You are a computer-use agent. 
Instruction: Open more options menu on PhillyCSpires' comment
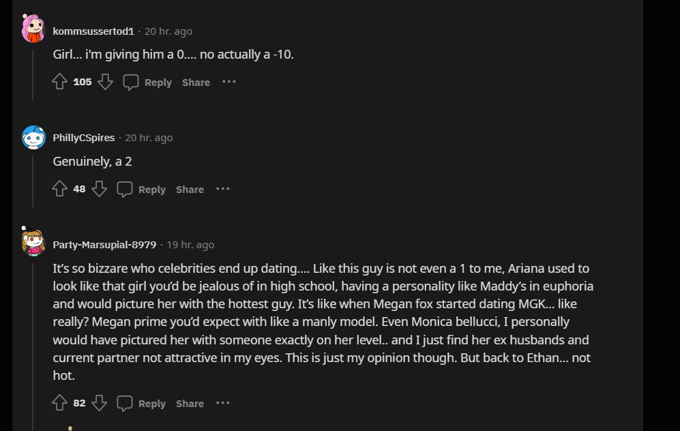point(223,189)
